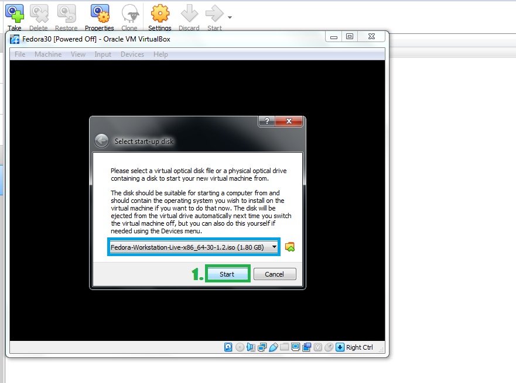The height and width of the screenshot is (383, 516).
Task: Close the Select start-up disk dialog
Action: click(289, 121)
